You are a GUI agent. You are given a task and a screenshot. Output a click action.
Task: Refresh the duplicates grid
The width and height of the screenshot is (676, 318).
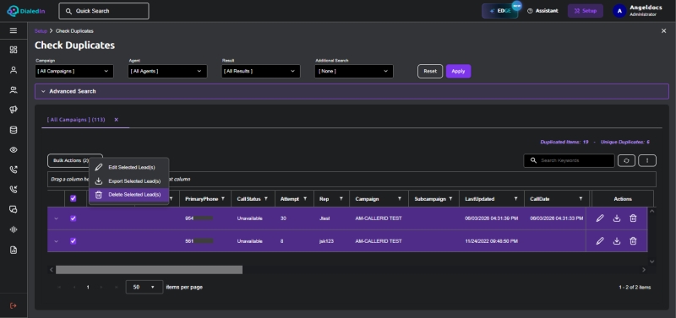pos(626,160)
